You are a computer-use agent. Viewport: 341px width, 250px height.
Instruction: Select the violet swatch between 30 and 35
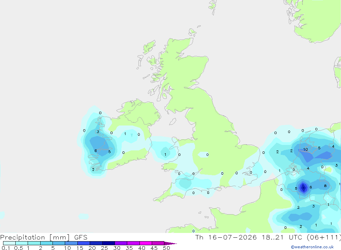[x=121, y=243]
